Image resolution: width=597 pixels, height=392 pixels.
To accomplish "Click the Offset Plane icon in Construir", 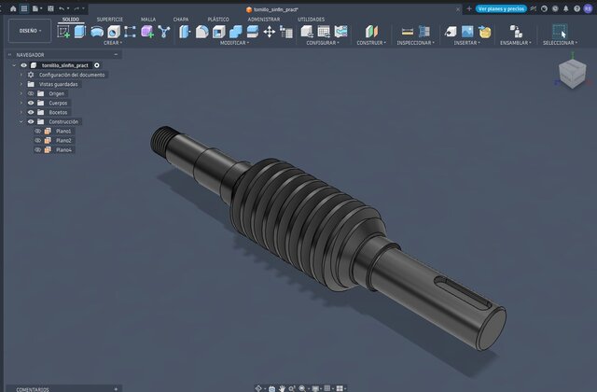I will [x=371, y=32].
